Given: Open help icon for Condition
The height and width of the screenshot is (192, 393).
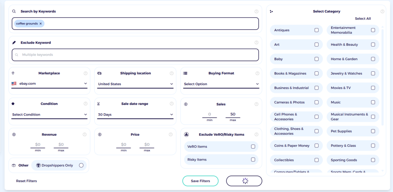Looking at the screenshot, I should point(86,104).
